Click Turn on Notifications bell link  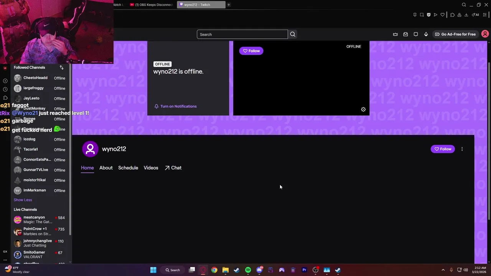pyautogui.click(x=175, y=106)
